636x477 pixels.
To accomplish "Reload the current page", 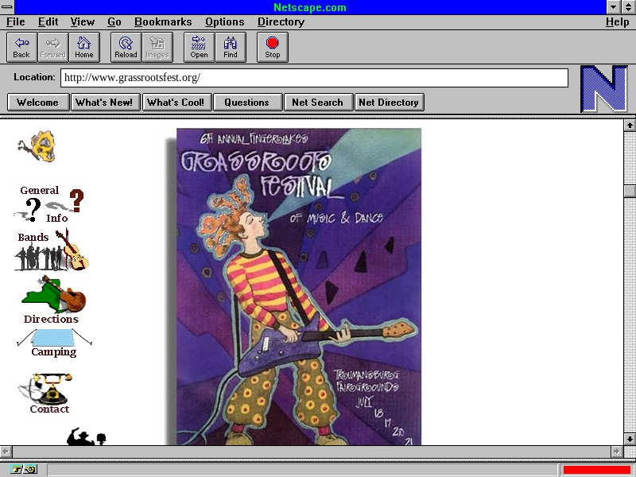I will click(x=126, y=48).
